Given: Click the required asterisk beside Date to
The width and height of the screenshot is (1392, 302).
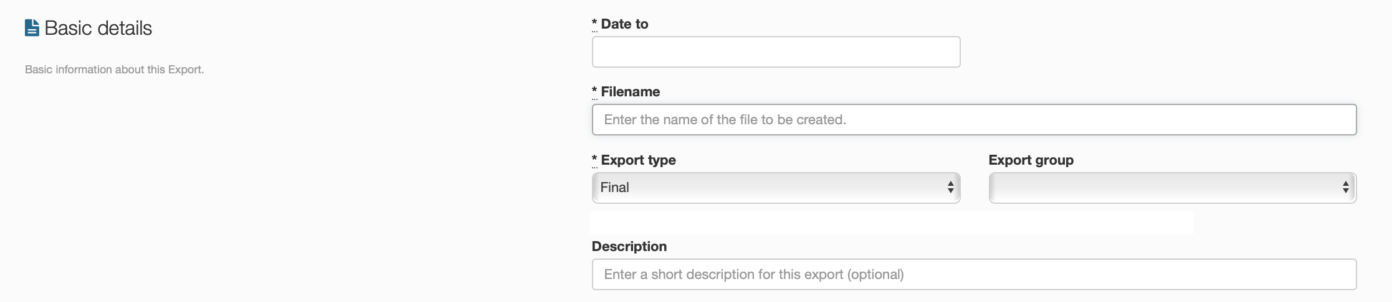Looking at the screenshot, I should click(x=594, y=24).
